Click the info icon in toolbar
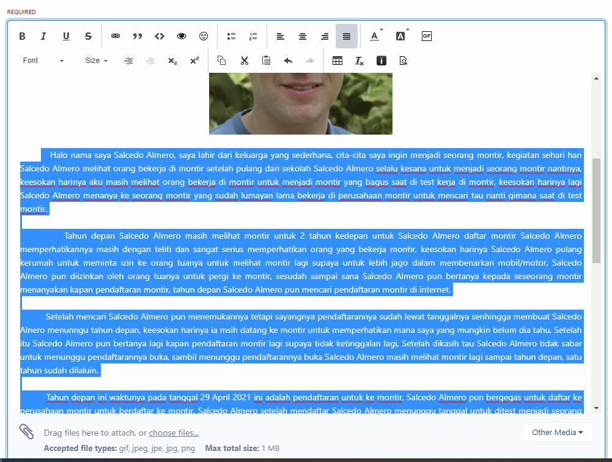612x462 pixels. point(382,61)
